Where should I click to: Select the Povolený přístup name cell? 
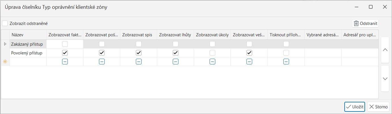pos(28,53)
